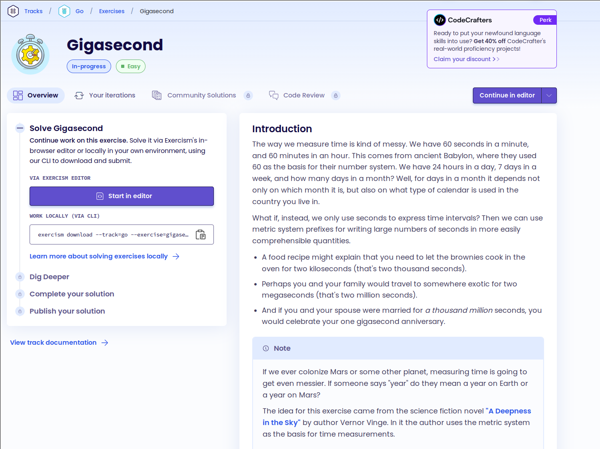The width and height of the screenshot is (600, 449).
Task: Click the lock icon next to Dig Deeper
Action: tap(20, 277)
